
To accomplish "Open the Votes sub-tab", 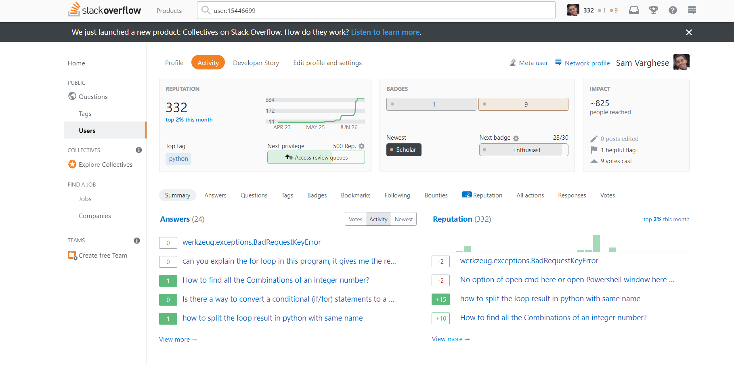I will [607, 195].
